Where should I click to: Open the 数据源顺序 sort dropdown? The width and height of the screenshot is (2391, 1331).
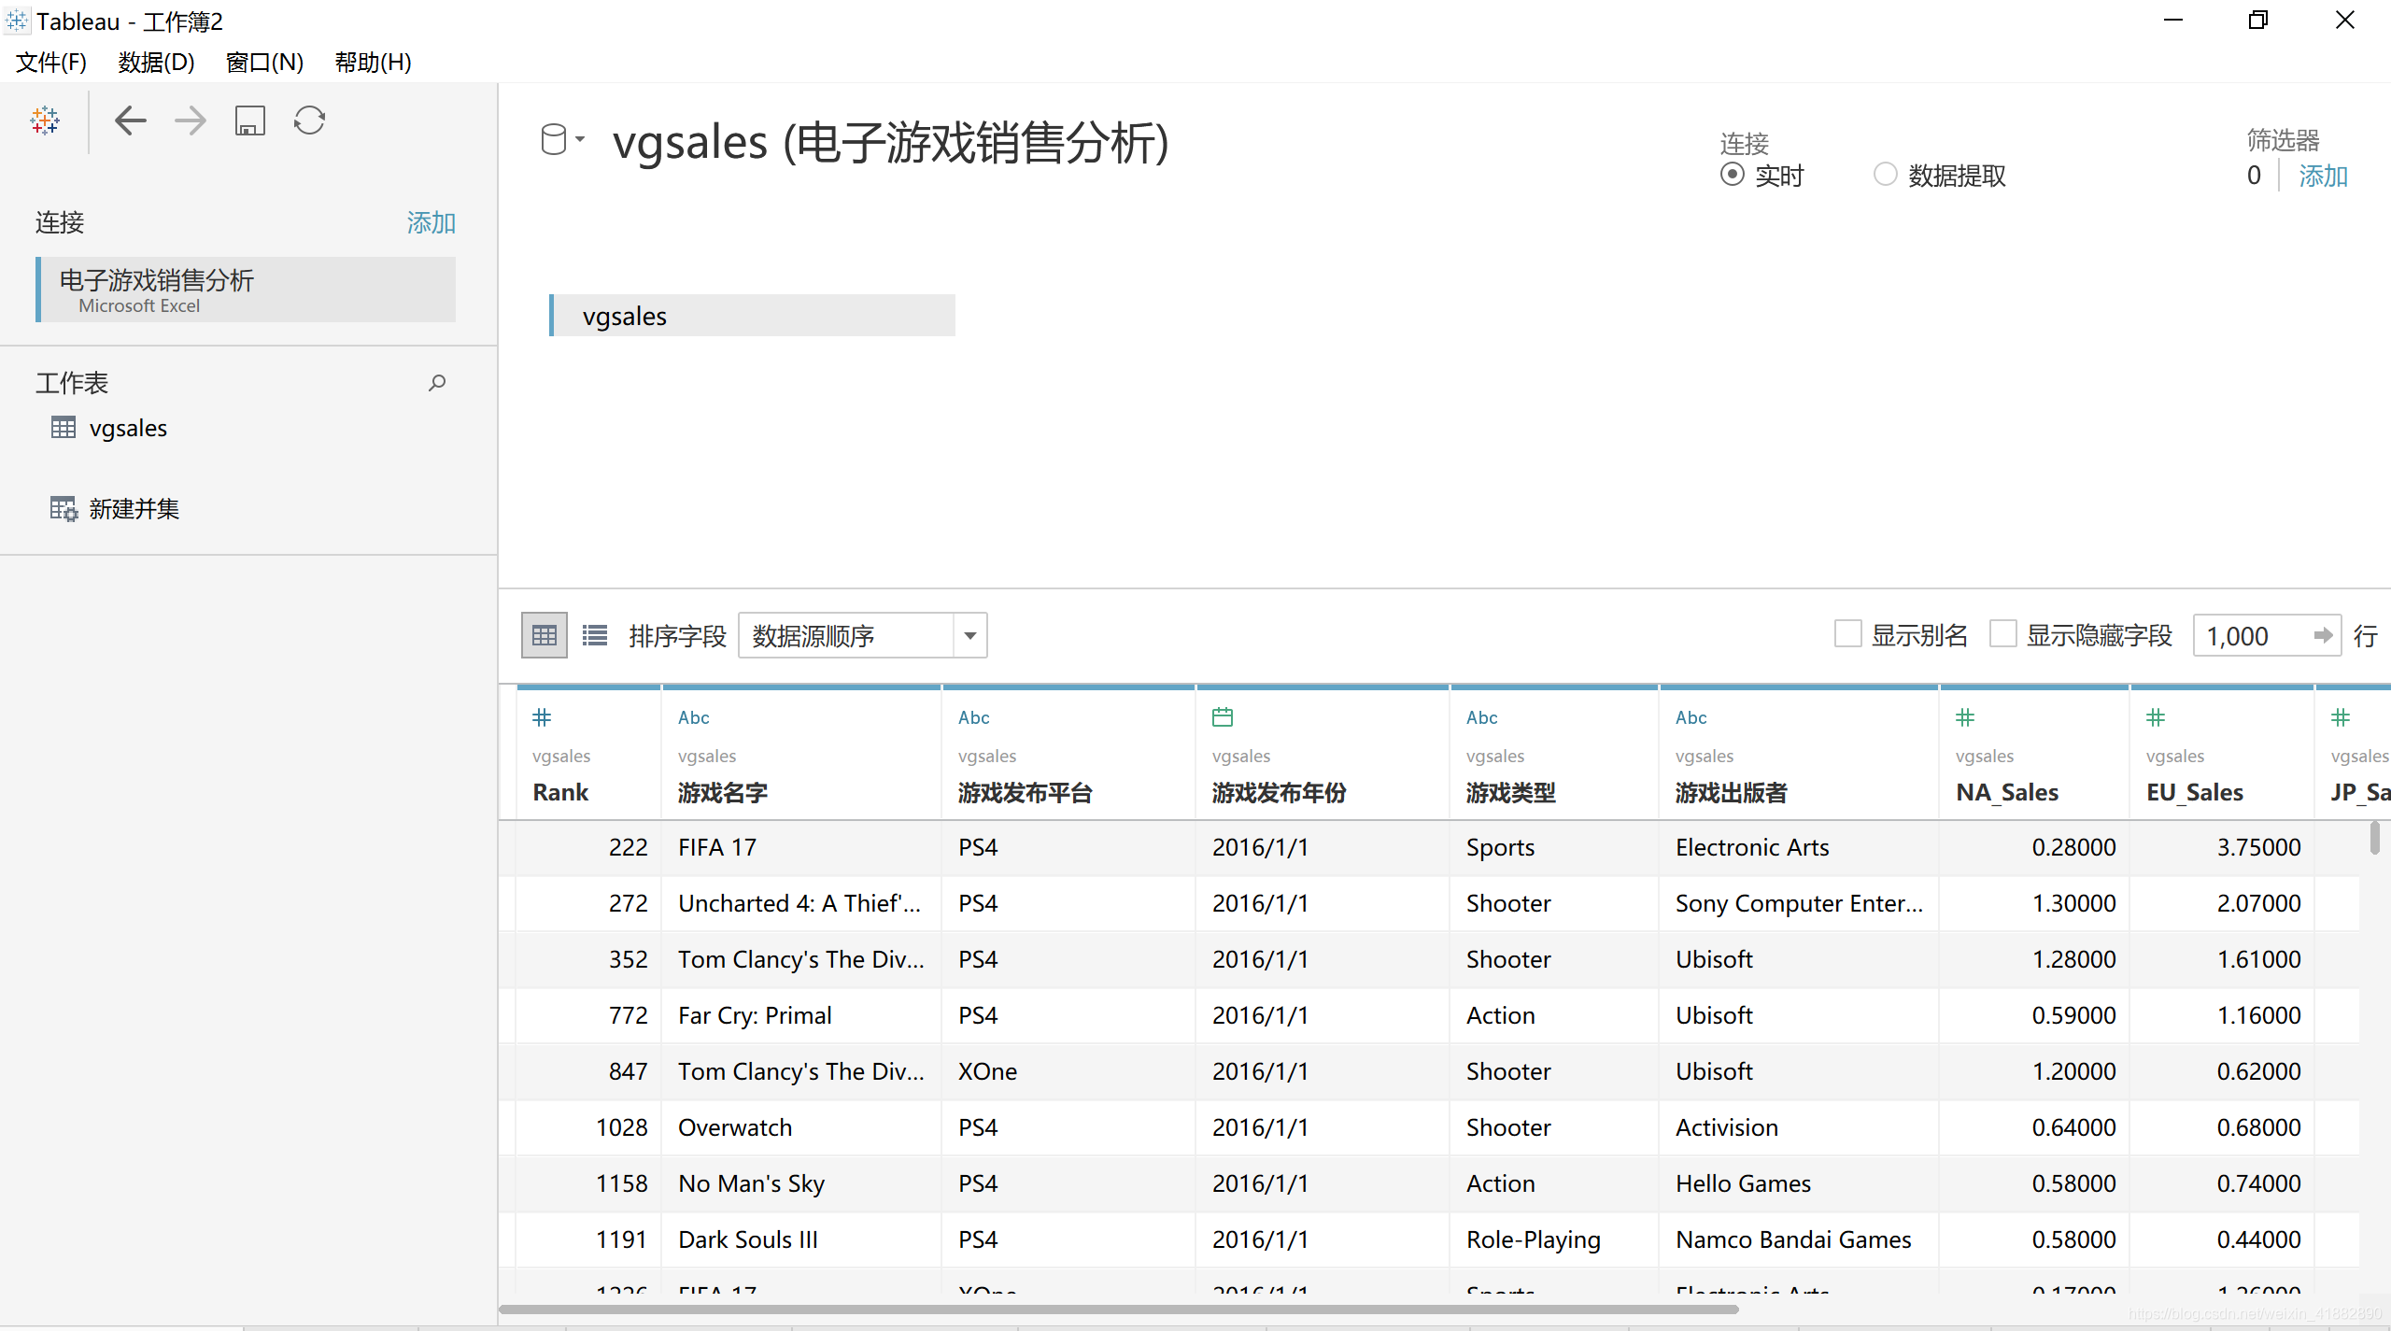tap(969, 636)
